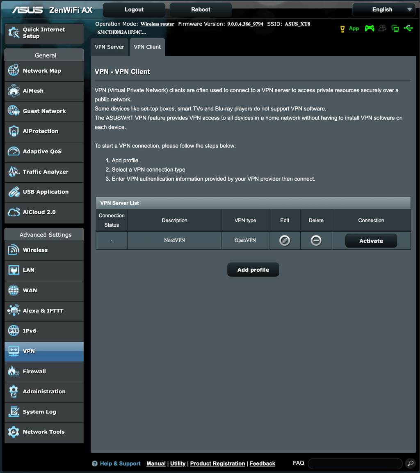Click the NordVPN description cell
Image resolution: width=420 pixels, height=473 pixels.
point(174,241)
